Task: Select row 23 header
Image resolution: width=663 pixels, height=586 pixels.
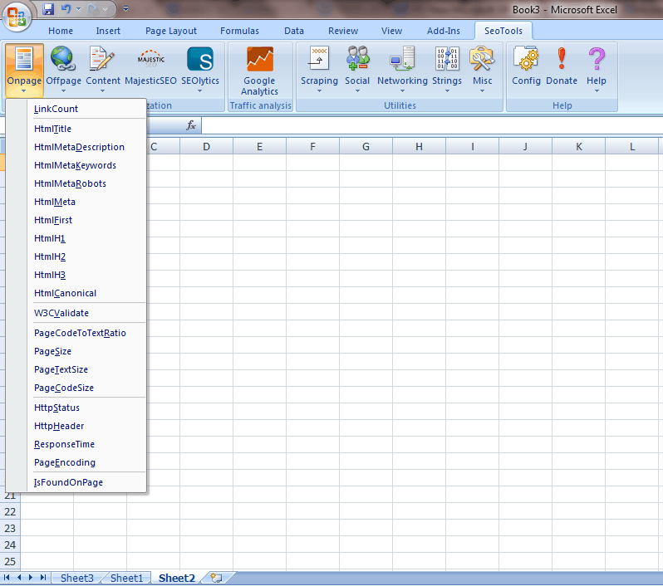Action: [x=10, y=529]
